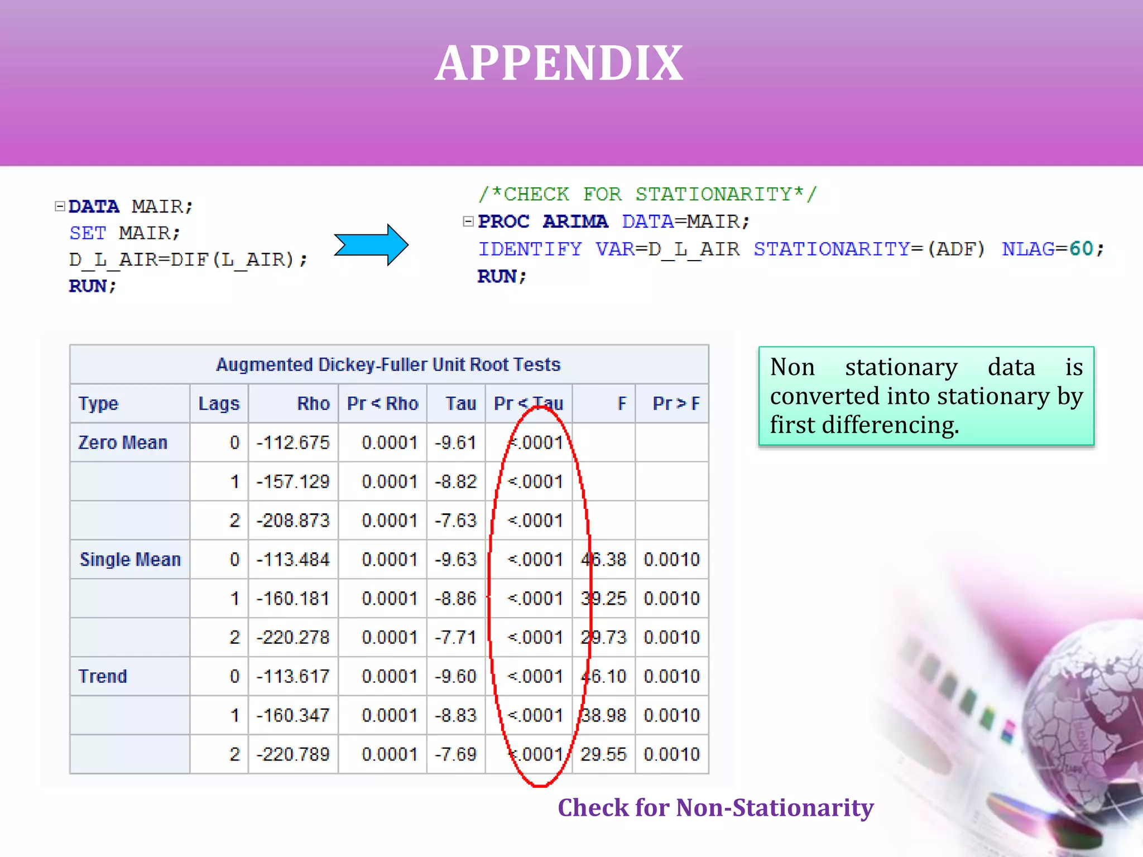Click the Augmented Dickey-Fuller Unit Root Tests heading
1143x857 pixels.
(x=388, y=364)
